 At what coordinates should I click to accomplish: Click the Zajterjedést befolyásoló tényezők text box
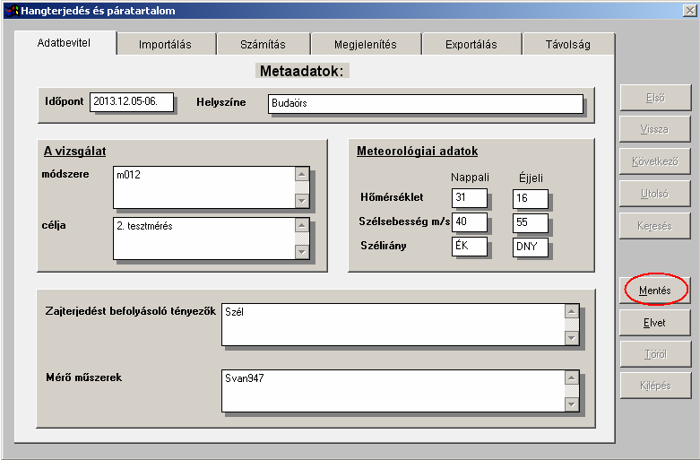[x=393, y=325]
